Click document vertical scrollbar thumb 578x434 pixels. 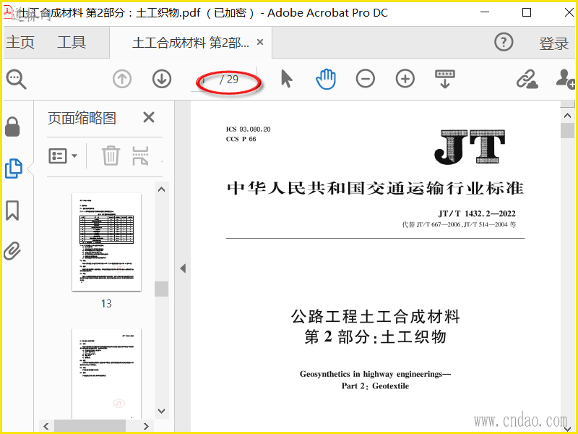[x=567, y=131]
